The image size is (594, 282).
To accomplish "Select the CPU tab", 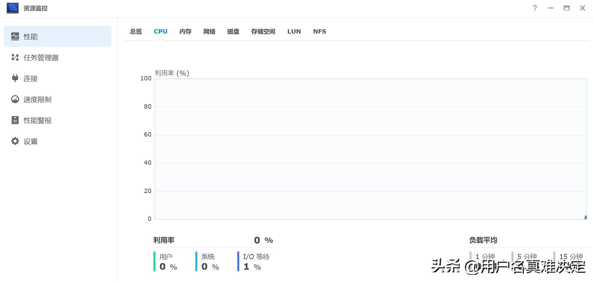I will pyautogui.click(x=160, y=32).
